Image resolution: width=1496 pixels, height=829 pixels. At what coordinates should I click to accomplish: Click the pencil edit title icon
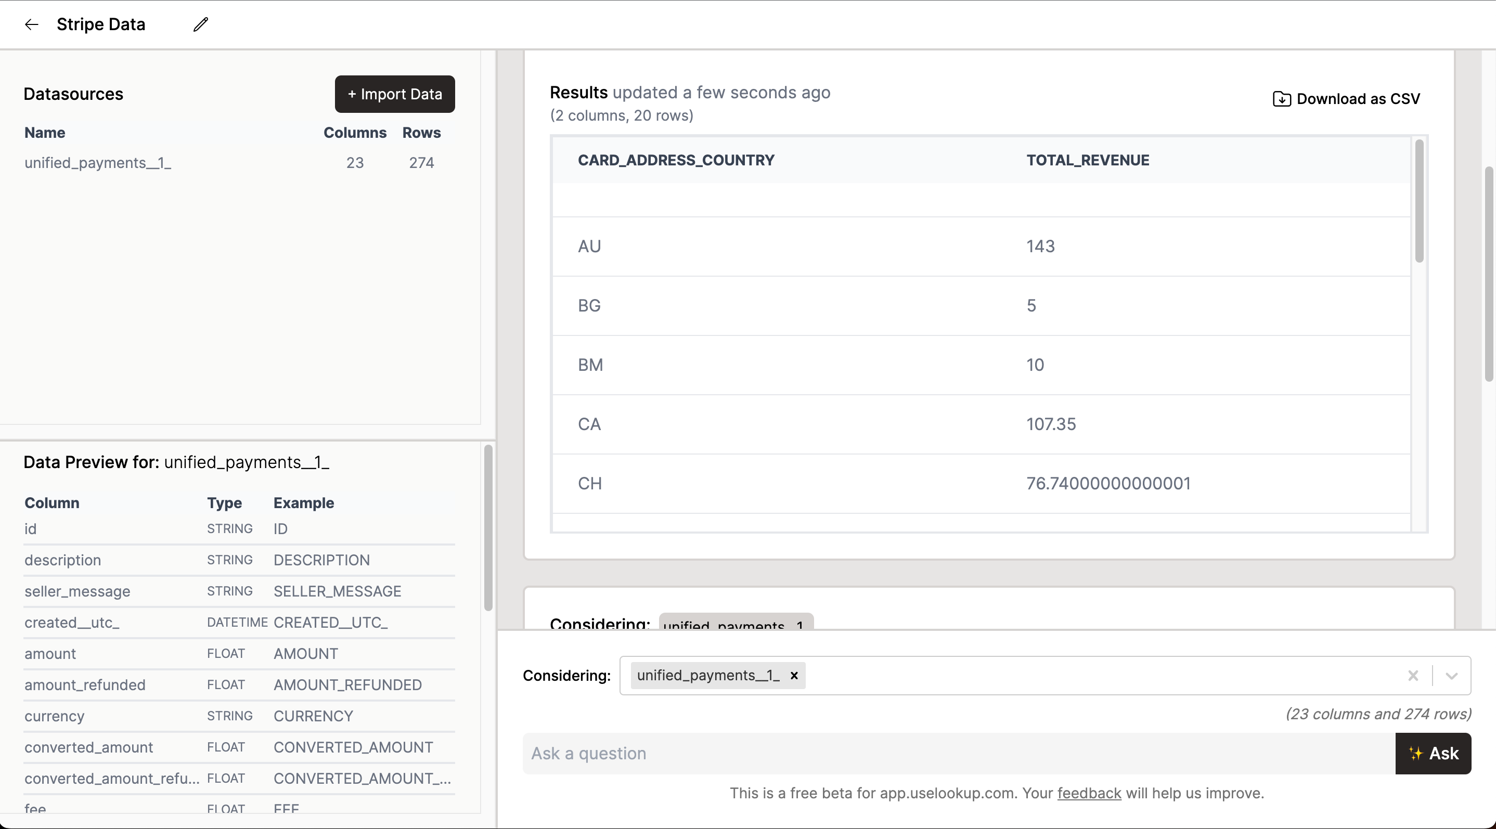click(x=200, y=24)
